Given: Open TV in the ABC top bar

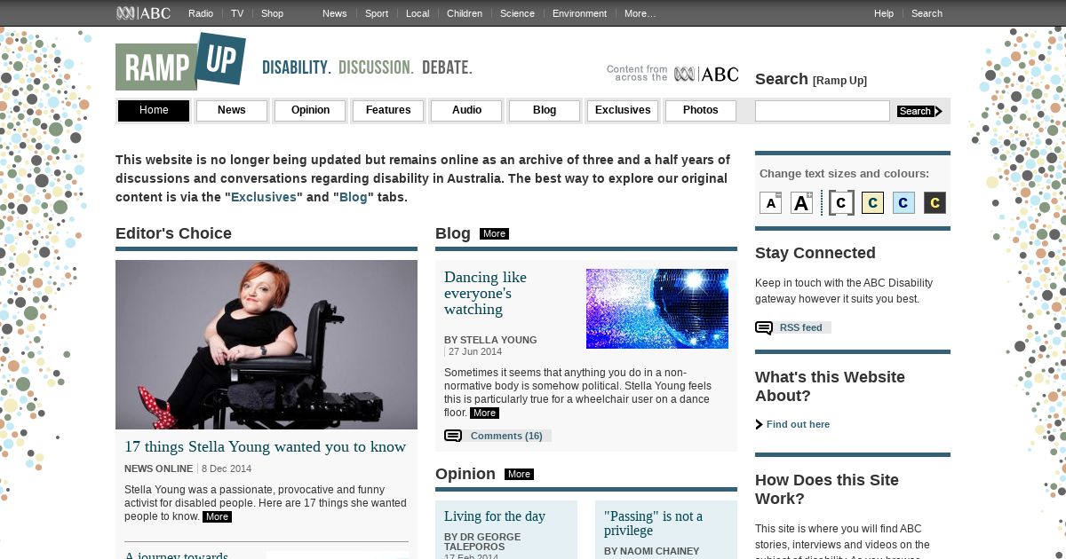Looking at the screenshot, I should click(237, 13).
